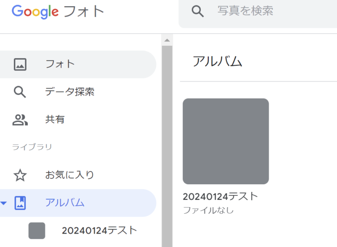Click the sidebar scrollbar up arrow
Image resolution: width=337 pixels, height=247 pixels.
(x=167, y=40)
